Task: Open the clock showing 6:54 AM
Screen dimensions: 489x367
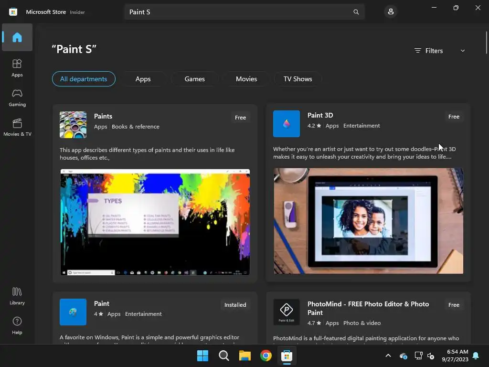Action: pyautogui.click(x=455, y=356)
